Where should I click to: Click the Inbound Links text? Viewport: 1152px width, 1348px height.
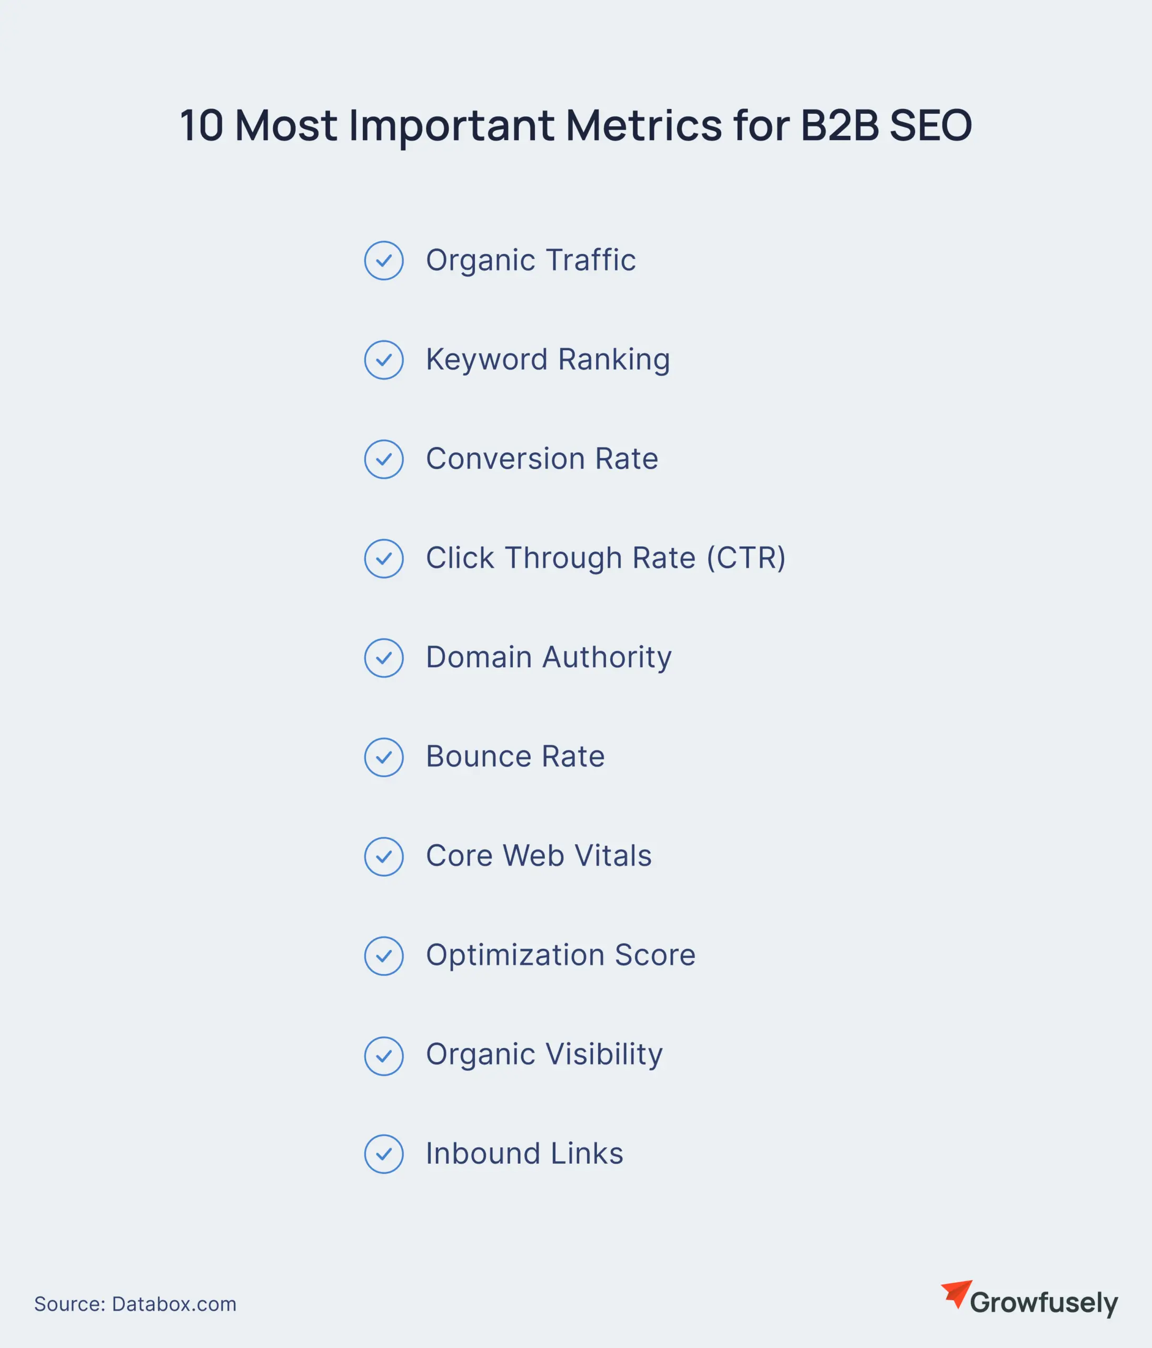click(524, 1154)
